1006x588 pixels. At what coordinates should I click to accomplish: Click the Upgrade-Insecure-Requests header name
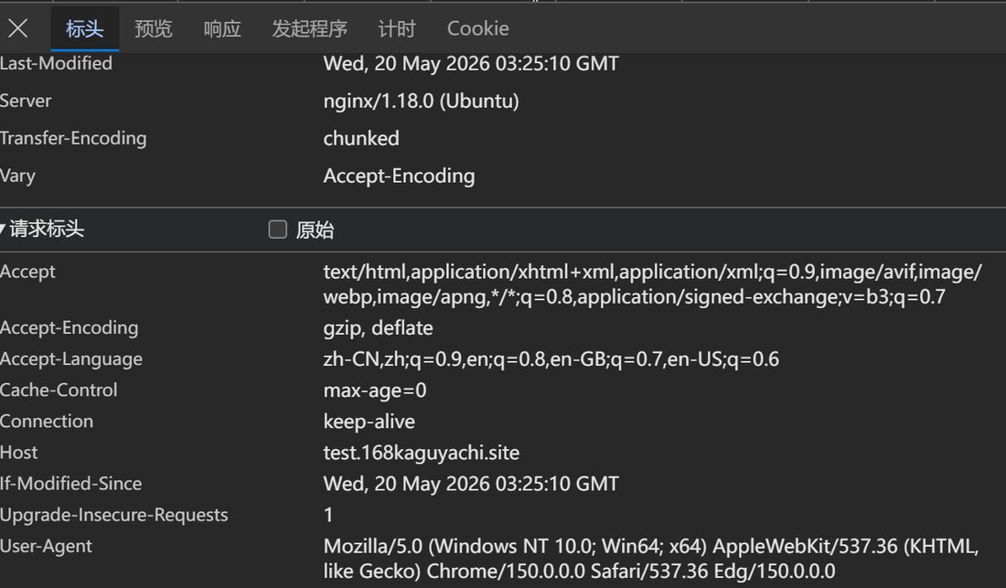113,515
